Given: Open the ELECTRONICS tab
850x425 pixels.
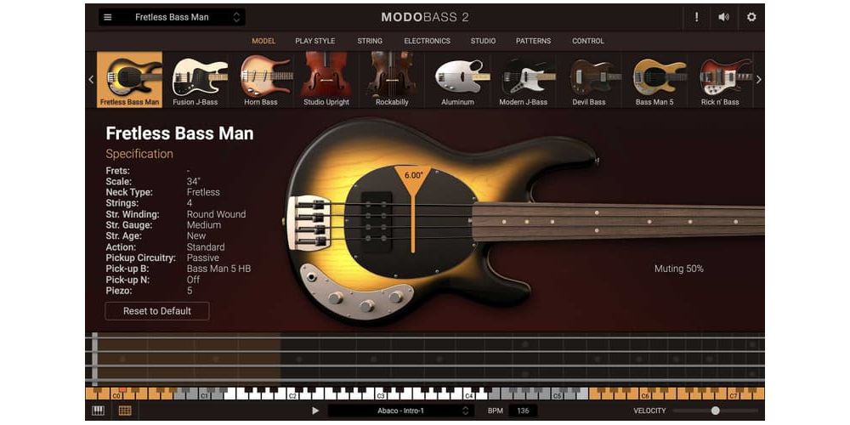Looking at the screenshot, I should point(428,41).
